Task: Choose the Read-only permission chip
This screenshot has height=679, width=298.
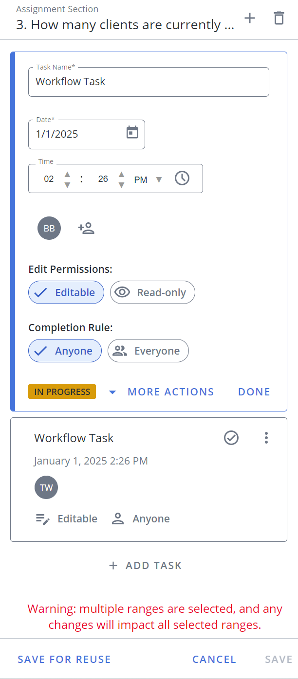Action: (x=152, y=292)
